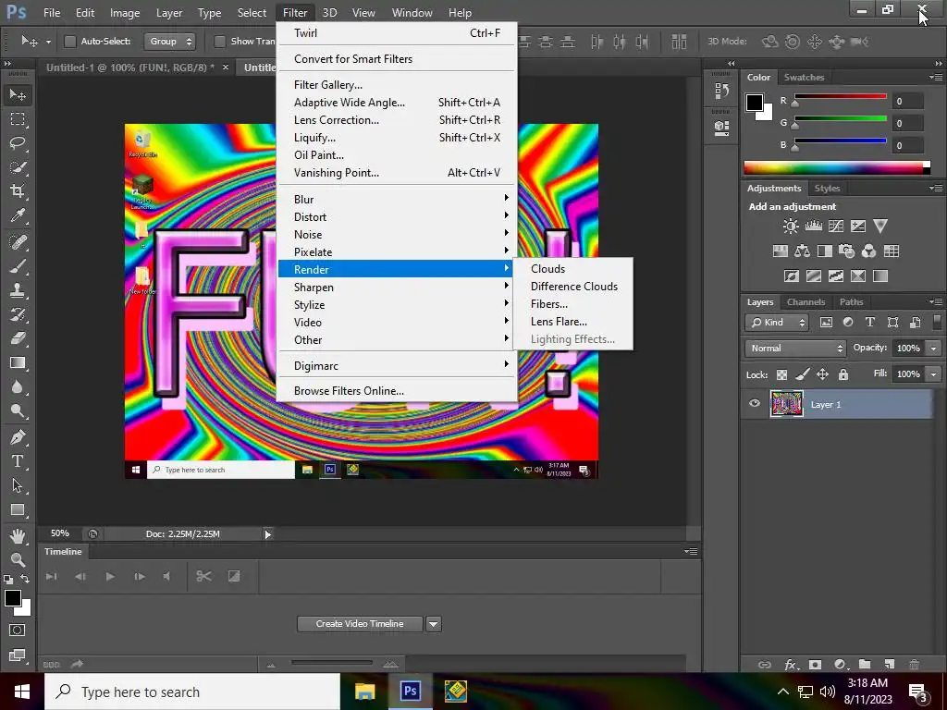Image resolution: width=947 pixels, height=710 pixels.
Task: Select the Zoom tool
Action: tap(18, 559)
